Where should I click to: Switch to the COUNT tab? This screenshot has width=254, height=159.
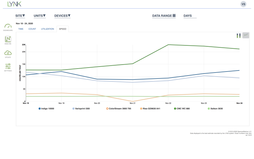32,29
